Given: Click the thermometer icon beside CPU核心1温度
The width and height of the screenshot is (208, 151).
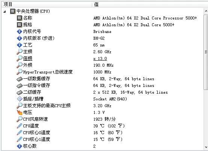Looking at the screenshot, I should (20, 139).
